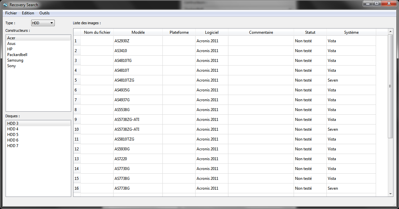Select row 5 header in the image table

[77, 80]
